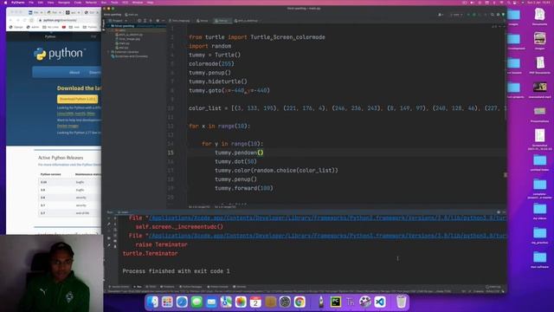Click 'for x in range(10):' line
The height and width of the screenshot is (312, 554).
coord(219,126)
